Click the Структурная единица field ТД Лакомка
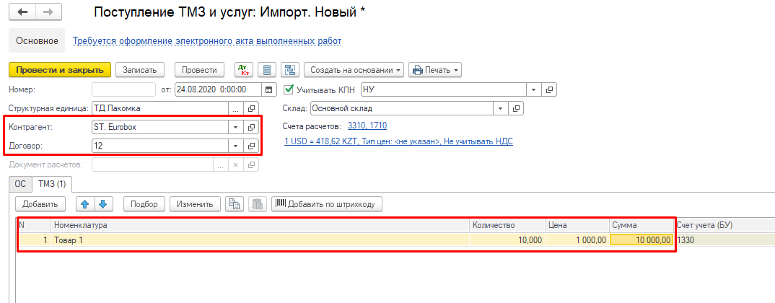775x303 pixels. pos(160,108)
